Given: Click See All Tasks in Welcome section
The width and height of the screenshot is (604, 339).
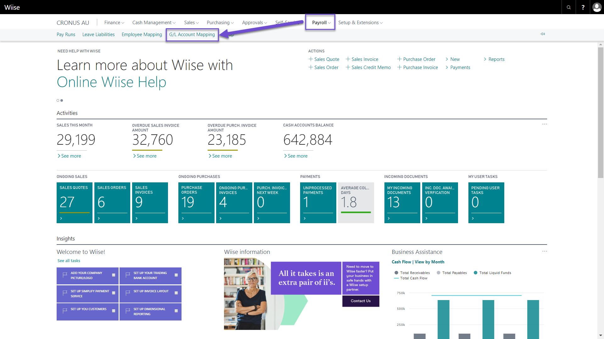Looking at the screenshot, I should 69,260.
